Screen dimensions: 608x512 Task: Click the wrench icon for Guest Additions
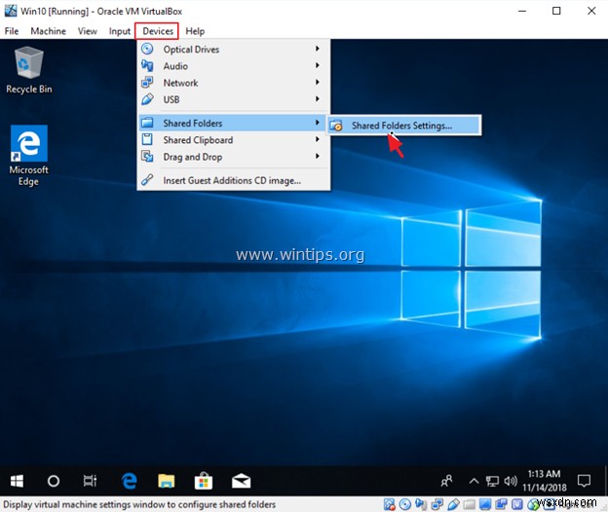point(147,180)
